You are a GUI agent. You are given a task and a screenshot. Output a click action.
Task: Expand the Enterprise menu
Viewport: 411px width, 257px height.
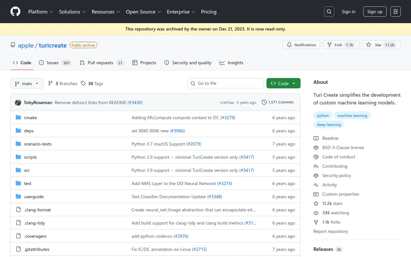181,12
